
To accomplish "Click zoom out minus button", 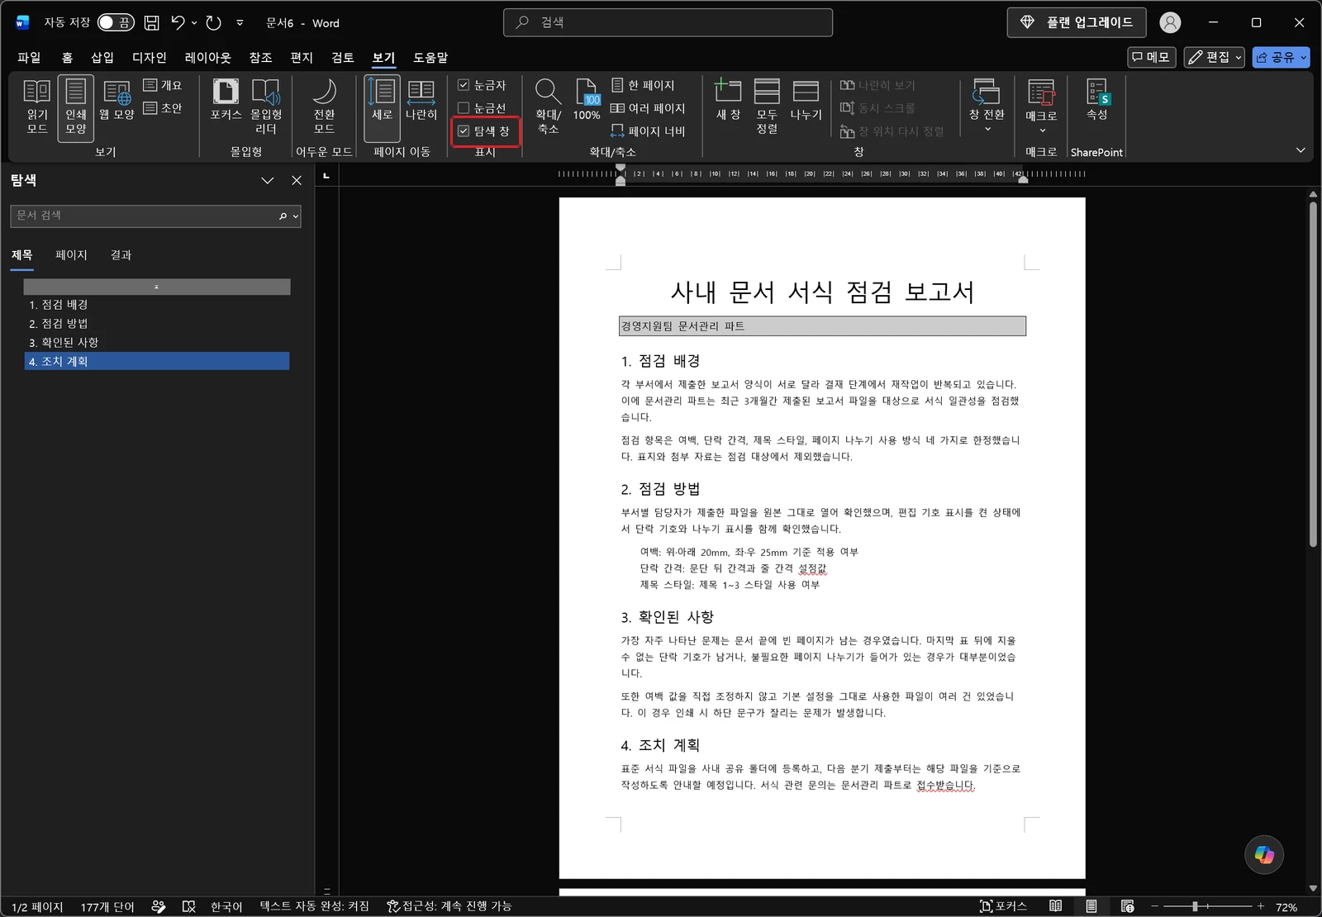I will [x=1155, y=906].
